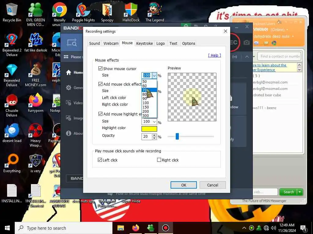Launch the Bejeweled Deluxe diamond icon
Image resolution: width=313 pixels, height=234 pixels.
(12, 75)
